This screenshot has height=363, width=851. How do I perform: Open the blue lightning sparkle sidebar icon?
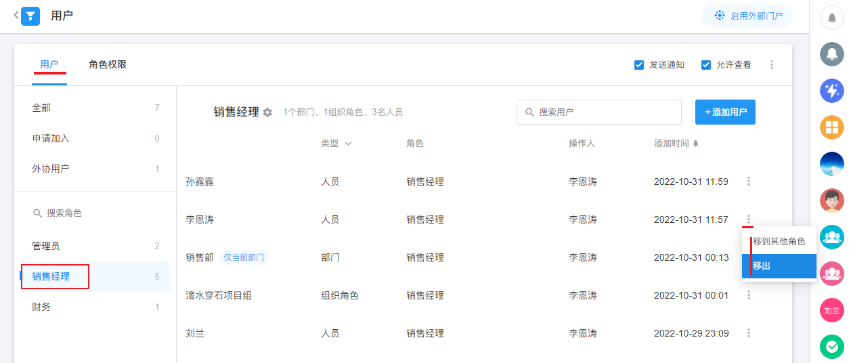point(832,90)
